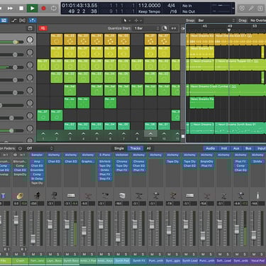Click the horizontal arrows icon above the grid

pos(174,28)
